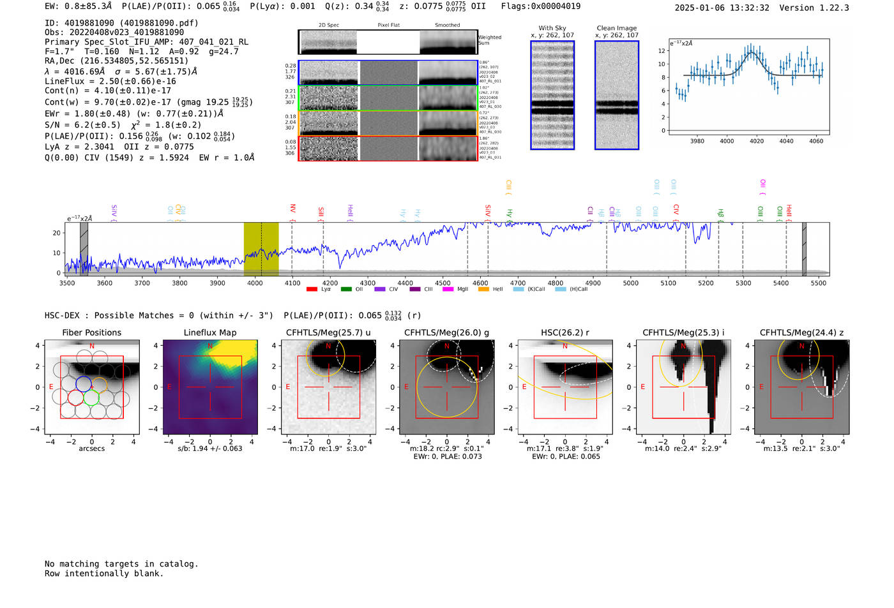This screenshot has width=894, height=608.
Task: Click the green OII legend swatch
Action: (346, 289)
